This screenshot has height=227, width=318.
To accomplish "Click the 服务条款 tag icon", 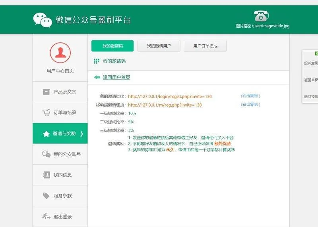I will pos(46,196).
